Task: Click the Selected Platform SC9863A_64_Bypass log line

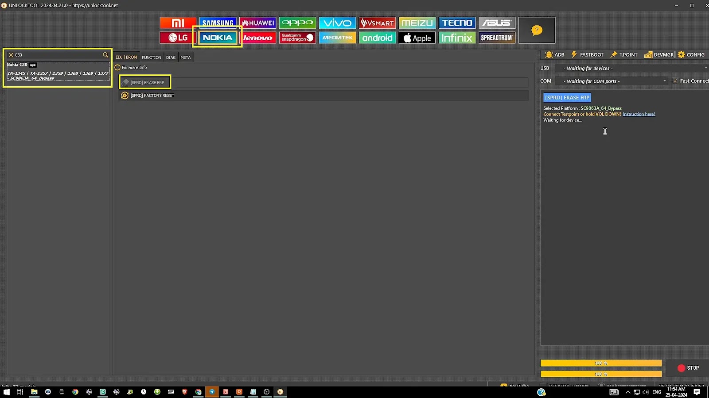Action: [582, 108]
